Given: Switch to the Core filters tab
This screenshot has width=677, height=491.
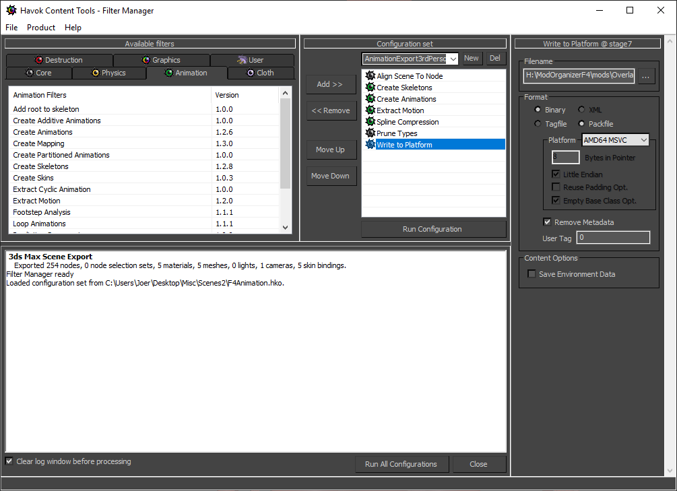Looking at the screenshot, I should pos(39,73).
